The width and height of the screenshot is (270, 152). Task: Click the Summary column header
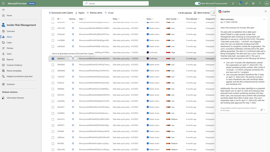(x=73, y=19)
